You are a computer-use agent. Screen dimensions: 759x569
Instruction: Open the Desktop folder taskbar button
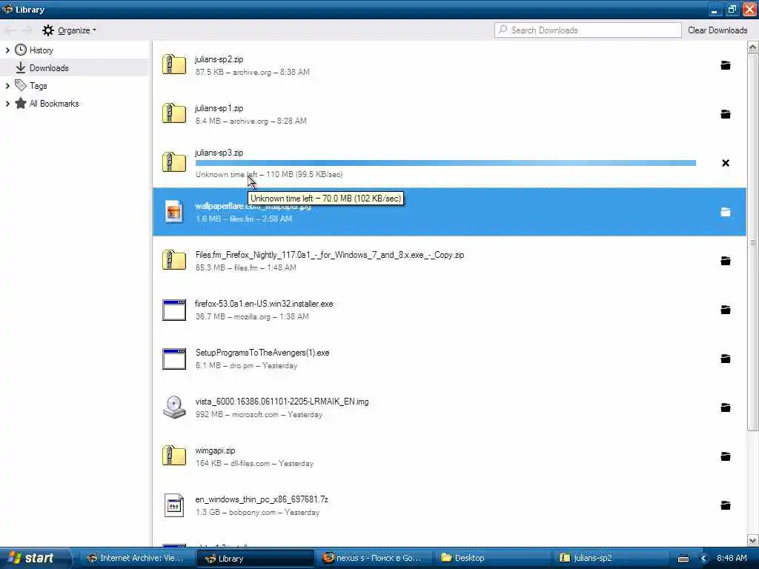(x=491, y=558)
